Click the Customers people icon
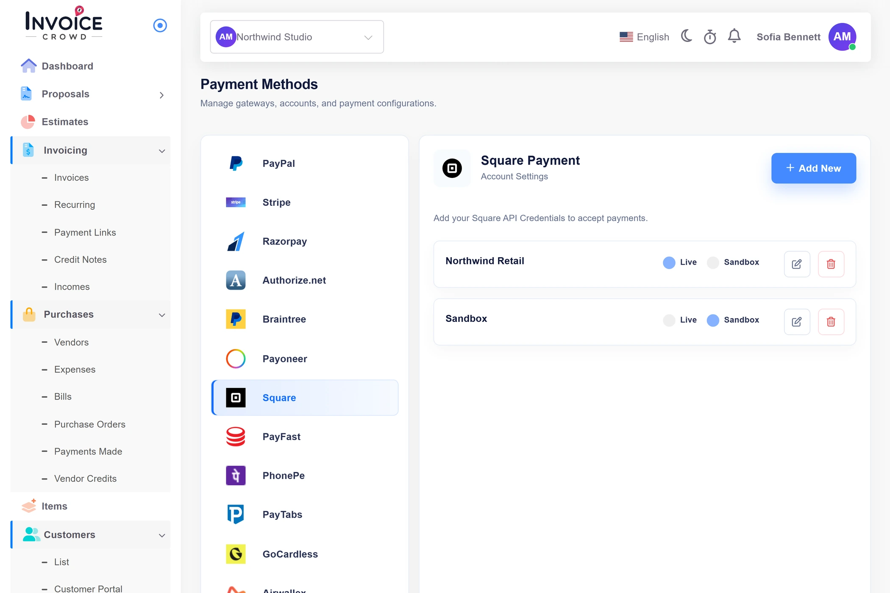Image resolution: width=890 pixels, height=593 pixels. (x=31, y=535)
